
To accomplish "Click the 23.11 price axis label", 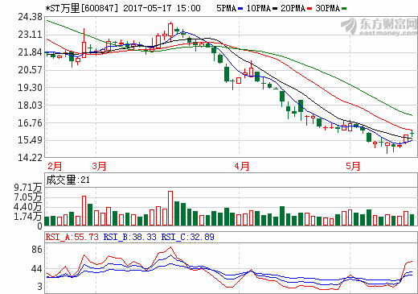I will click(x=31, y=35).
